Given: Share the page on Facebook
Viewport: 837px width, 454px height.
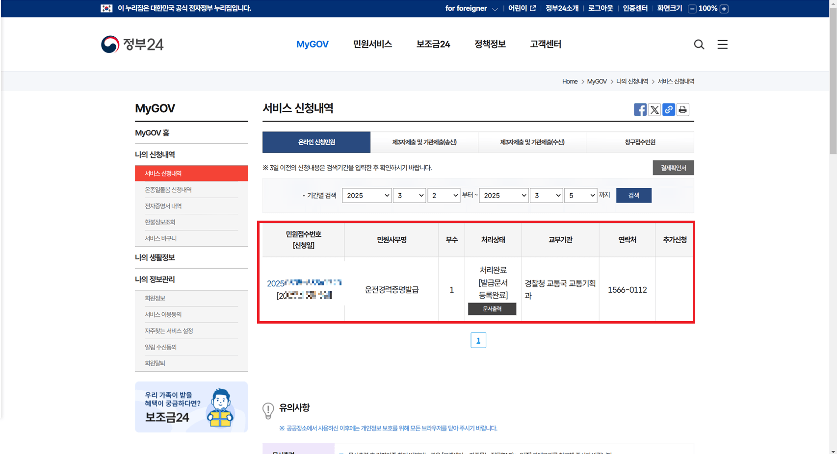Looking at the screenshot, I should pyautogui.click(x=640, y=109).
